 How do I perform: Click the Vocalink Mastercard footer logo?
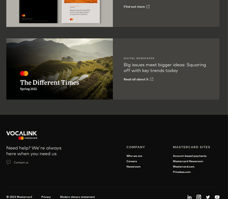22,135
